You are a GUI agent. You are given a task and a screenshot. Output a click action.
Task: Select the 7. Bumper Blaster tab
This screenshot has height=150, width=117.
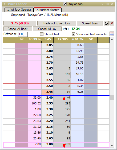[x=47, y=10]
